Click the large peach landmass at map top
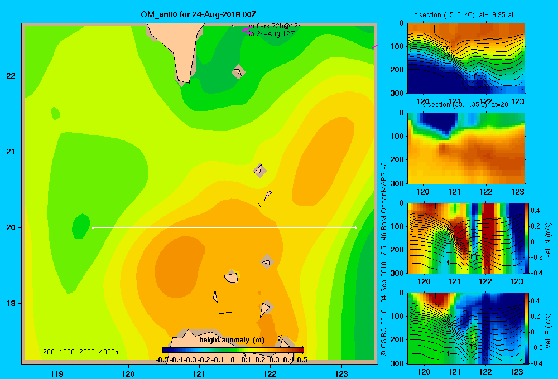Screen dimensions: 558x379 tap(179, 50)
